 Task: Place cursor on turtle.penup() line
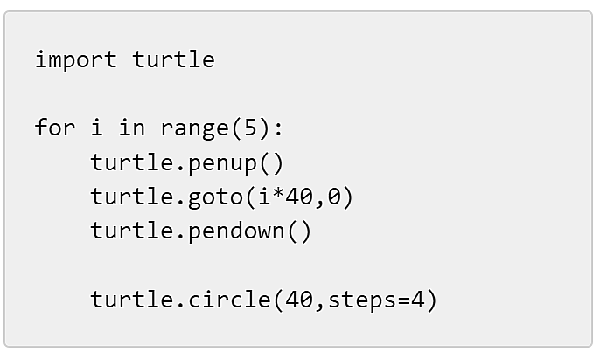pyautogui.click(x=187, y=162)
